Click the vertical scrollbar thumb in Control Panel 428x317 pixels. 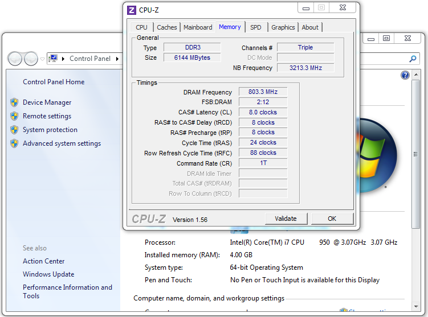point(415,154)
